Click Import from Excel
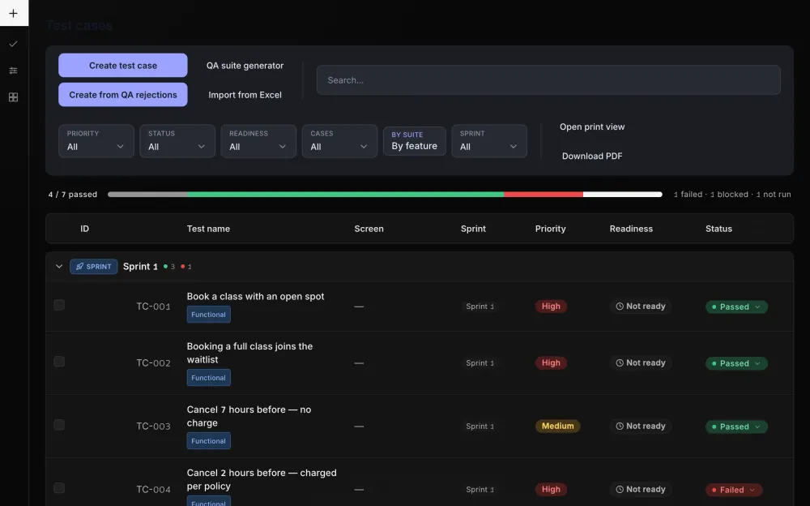810x506 pixels. (245, 95)
